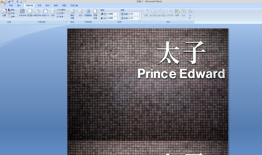Screen dimensions: 262x155
Task: Switch to the 视图 (View) tab
Action: (64, 6)
